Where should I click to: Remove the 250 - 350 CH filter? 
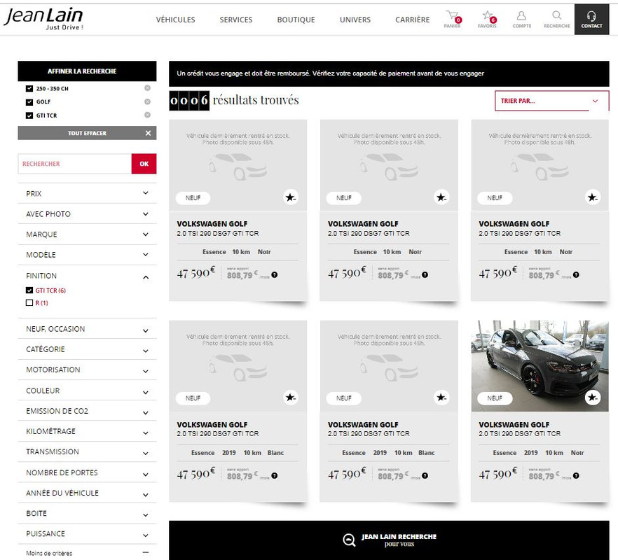pos(147,88)
